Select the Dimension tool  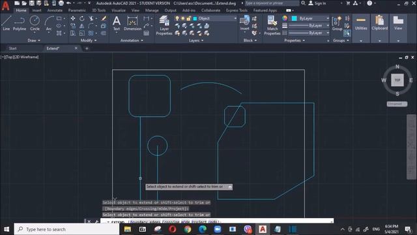coord(132,23)
